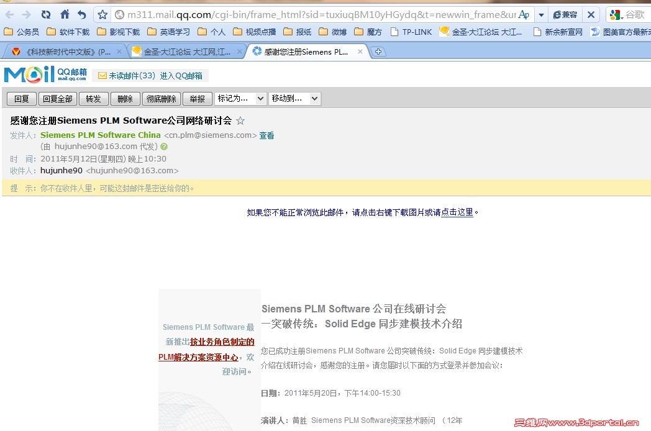Open the 报纸 bookmark folder

[298, 32]
